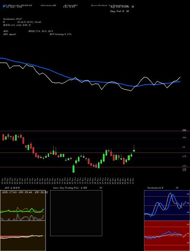Screen dimensions: 190x251
Task: Click the 'BUY Growing @ 11%' ADX signal
Action: coord(60,34)
